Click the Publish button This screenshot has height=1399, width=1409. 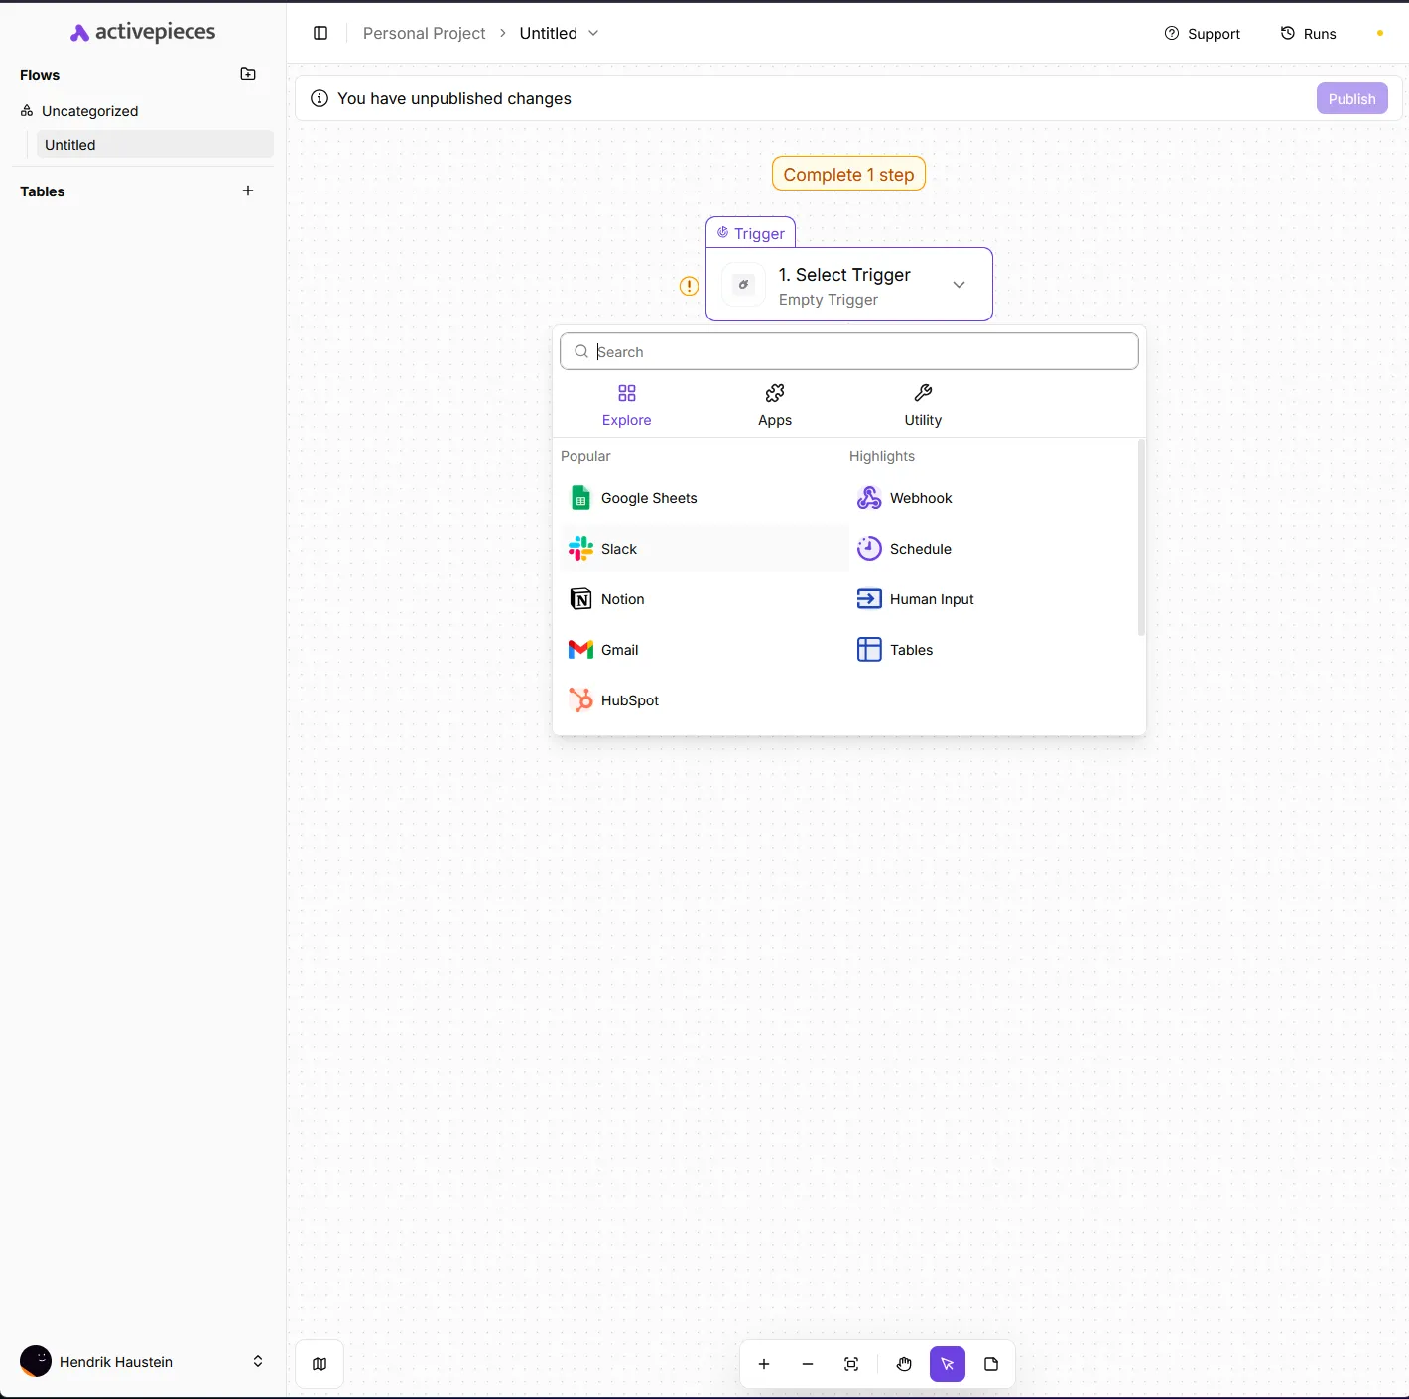tap(1351, 98)
